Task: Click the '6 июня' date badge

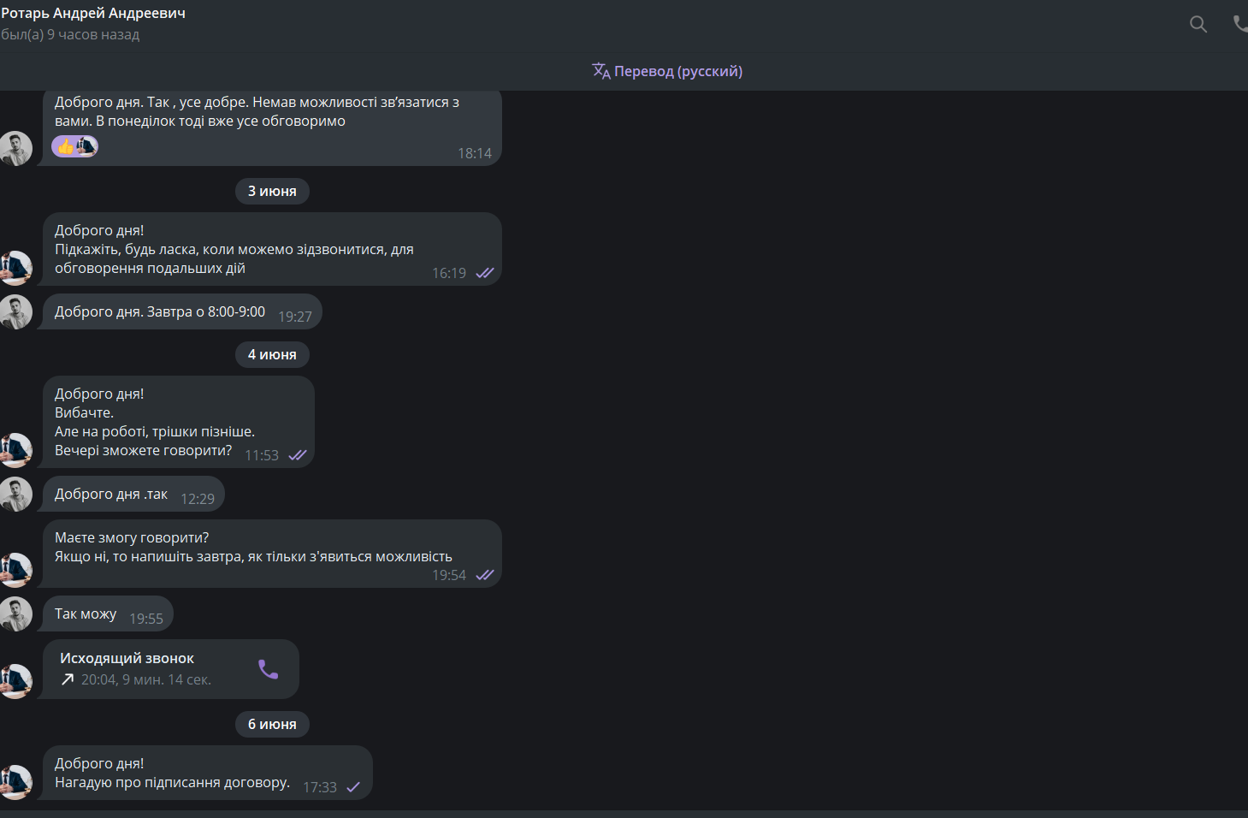Action: pos(272,724)
